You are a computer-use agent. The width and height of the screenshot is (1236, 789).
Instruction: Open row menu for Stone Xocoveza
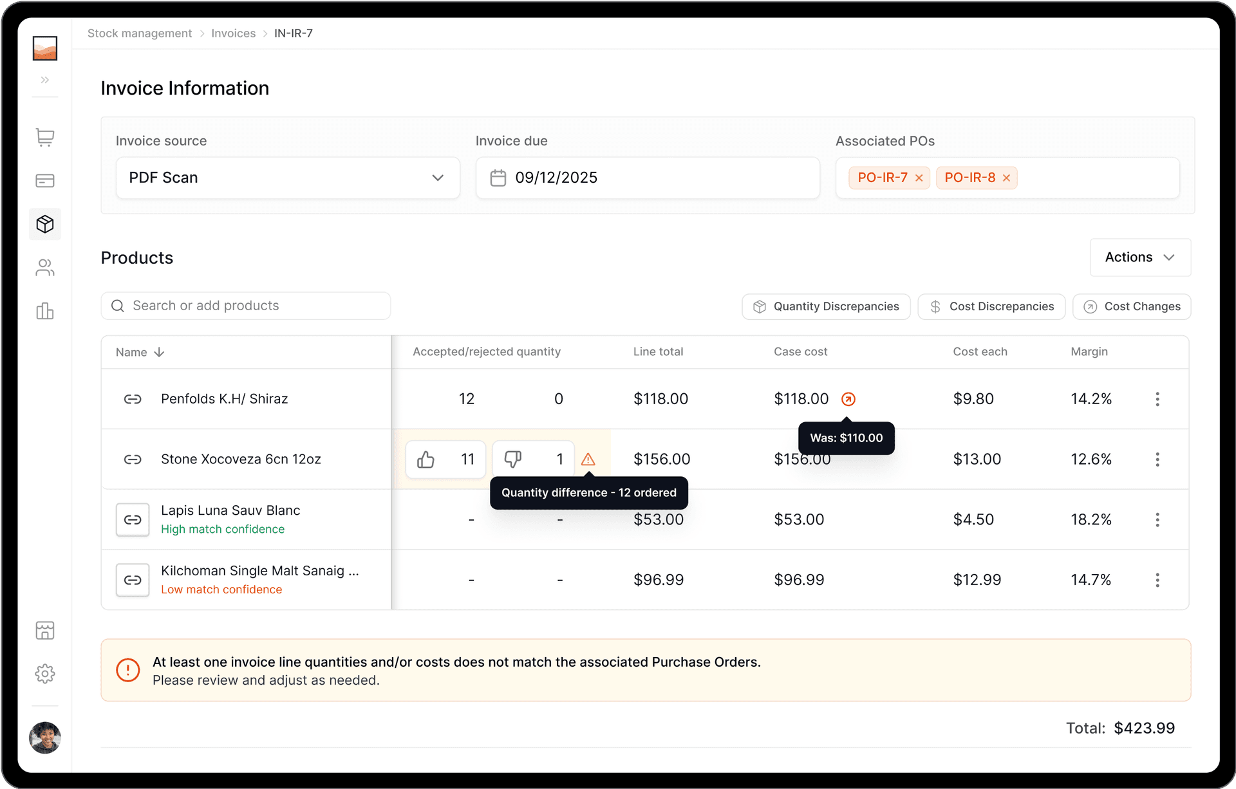tap(1157, 459)
